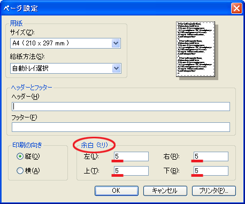The image size is (245, 204).
Task: Close the ページ設定 dialog
Action: click(236, 8)
